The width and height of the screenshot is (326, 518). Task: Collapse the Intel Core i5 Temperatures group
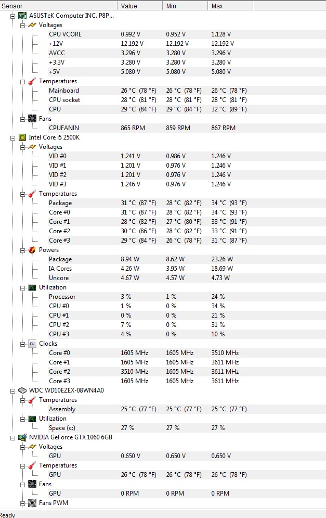click(22, 194)
